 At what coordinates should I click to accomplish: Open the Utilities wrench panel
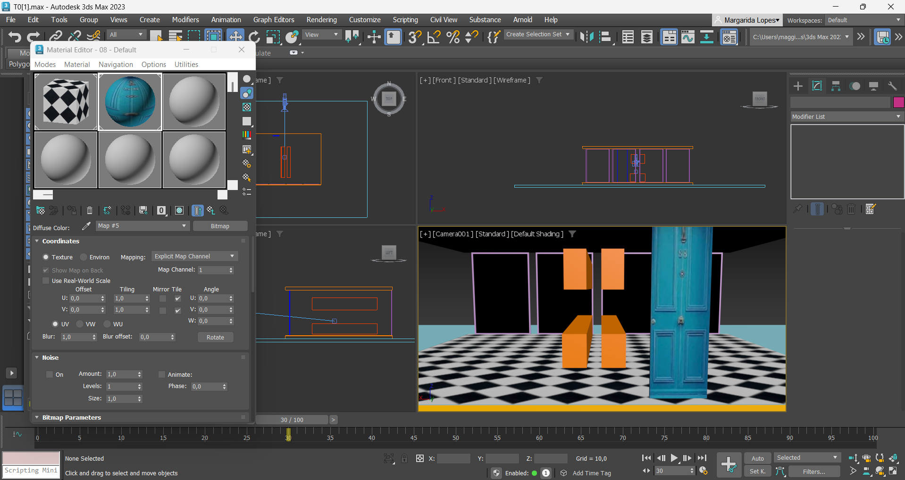click(x=892, y=86)
